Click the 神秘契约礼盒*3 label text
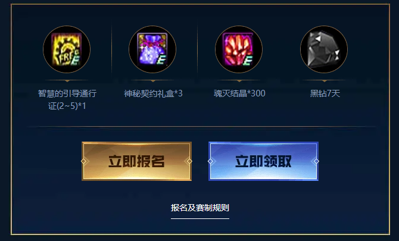 tap(153, 93)
